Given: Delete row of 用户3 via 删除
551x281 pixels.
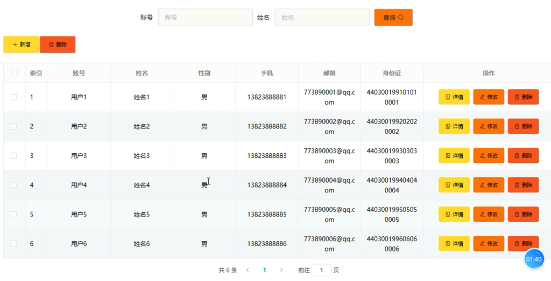Looking at the screenshot, I should [523, 155].
